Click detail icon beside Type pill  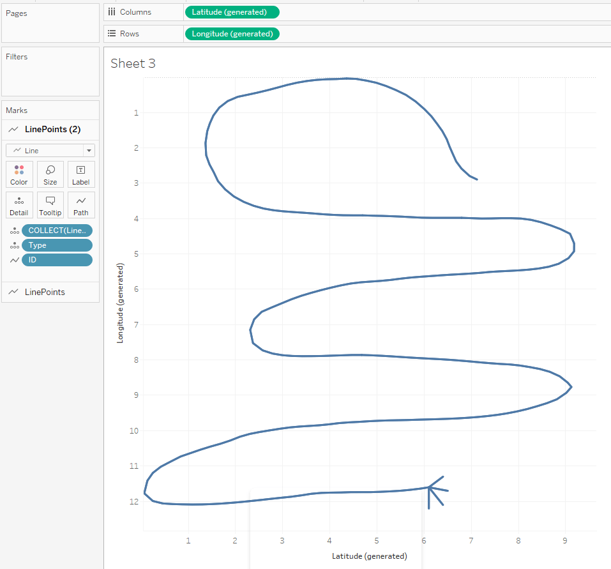(x=14, y=245)
